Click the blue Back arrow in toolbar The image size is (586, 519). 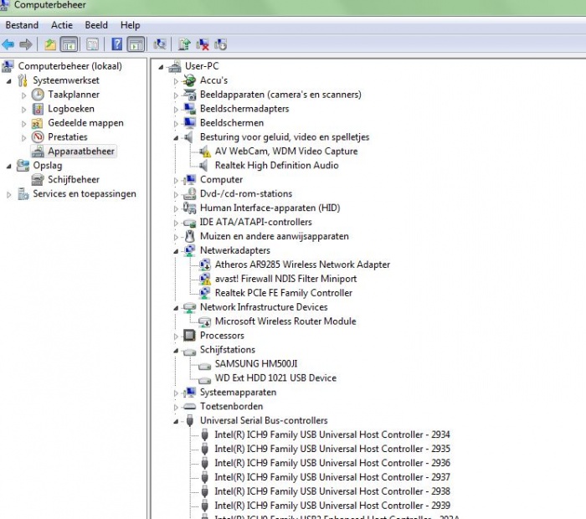pos(8,44)
